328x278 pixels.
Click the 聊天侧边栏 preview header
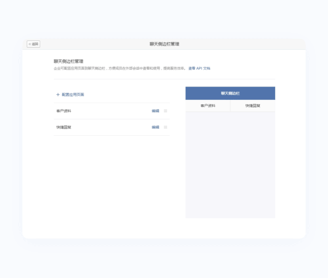coord(230,93)
